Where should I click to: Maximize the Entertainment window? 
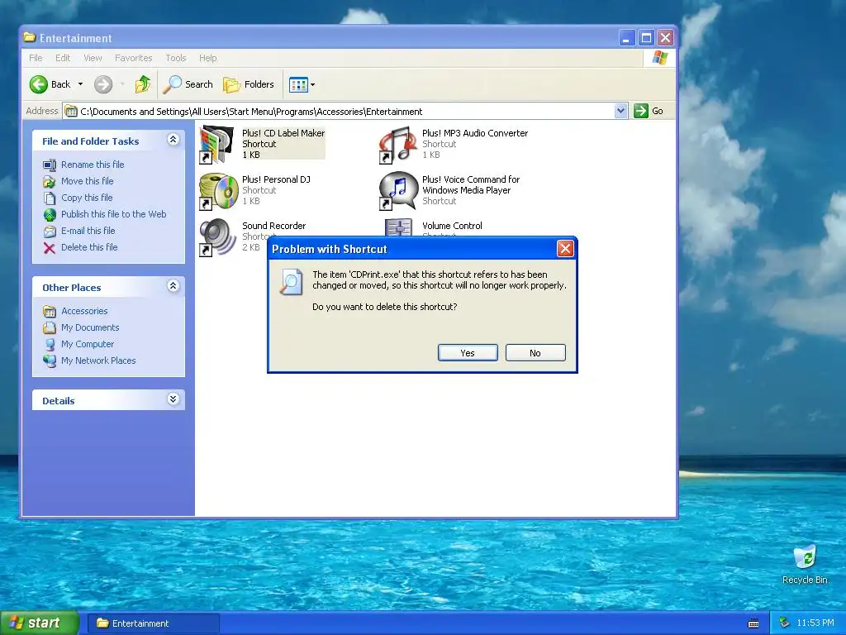pos(646,38)
